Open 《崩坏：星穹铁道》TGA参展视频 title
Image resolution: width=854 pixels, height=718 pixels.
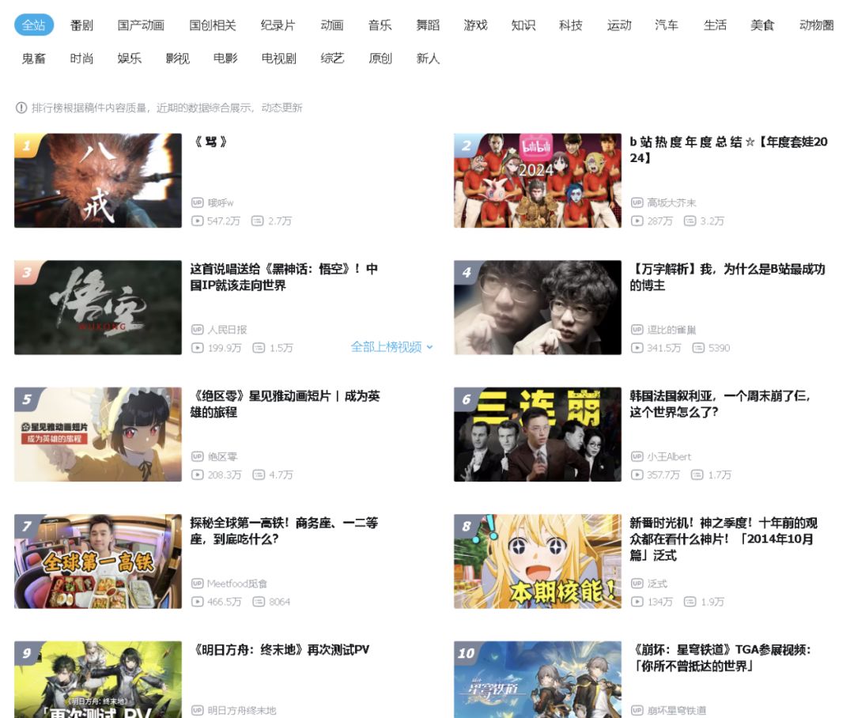coord(721,658)
